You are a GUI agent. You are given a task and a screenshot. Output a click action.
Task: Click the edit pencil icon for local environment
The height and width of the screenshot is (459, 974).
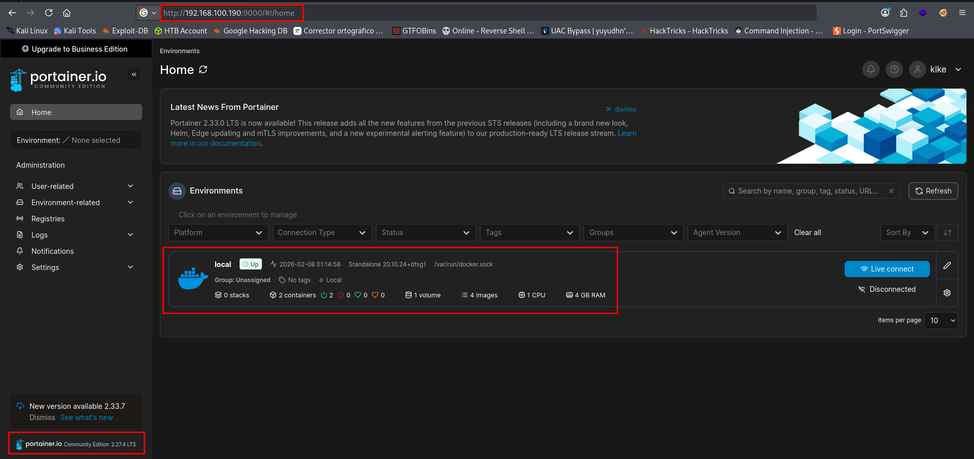click(x=947, y=265)
